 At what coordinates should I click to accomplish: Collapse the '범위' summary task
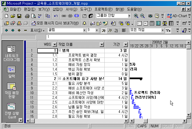60,50
